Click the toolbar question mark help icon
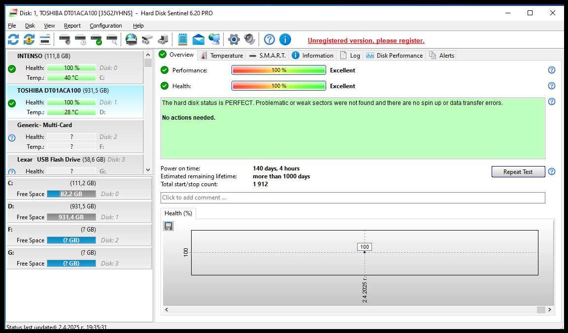568x333 pixels. [269, 39]
